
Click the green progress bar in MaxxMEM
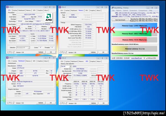pos(135,56)
